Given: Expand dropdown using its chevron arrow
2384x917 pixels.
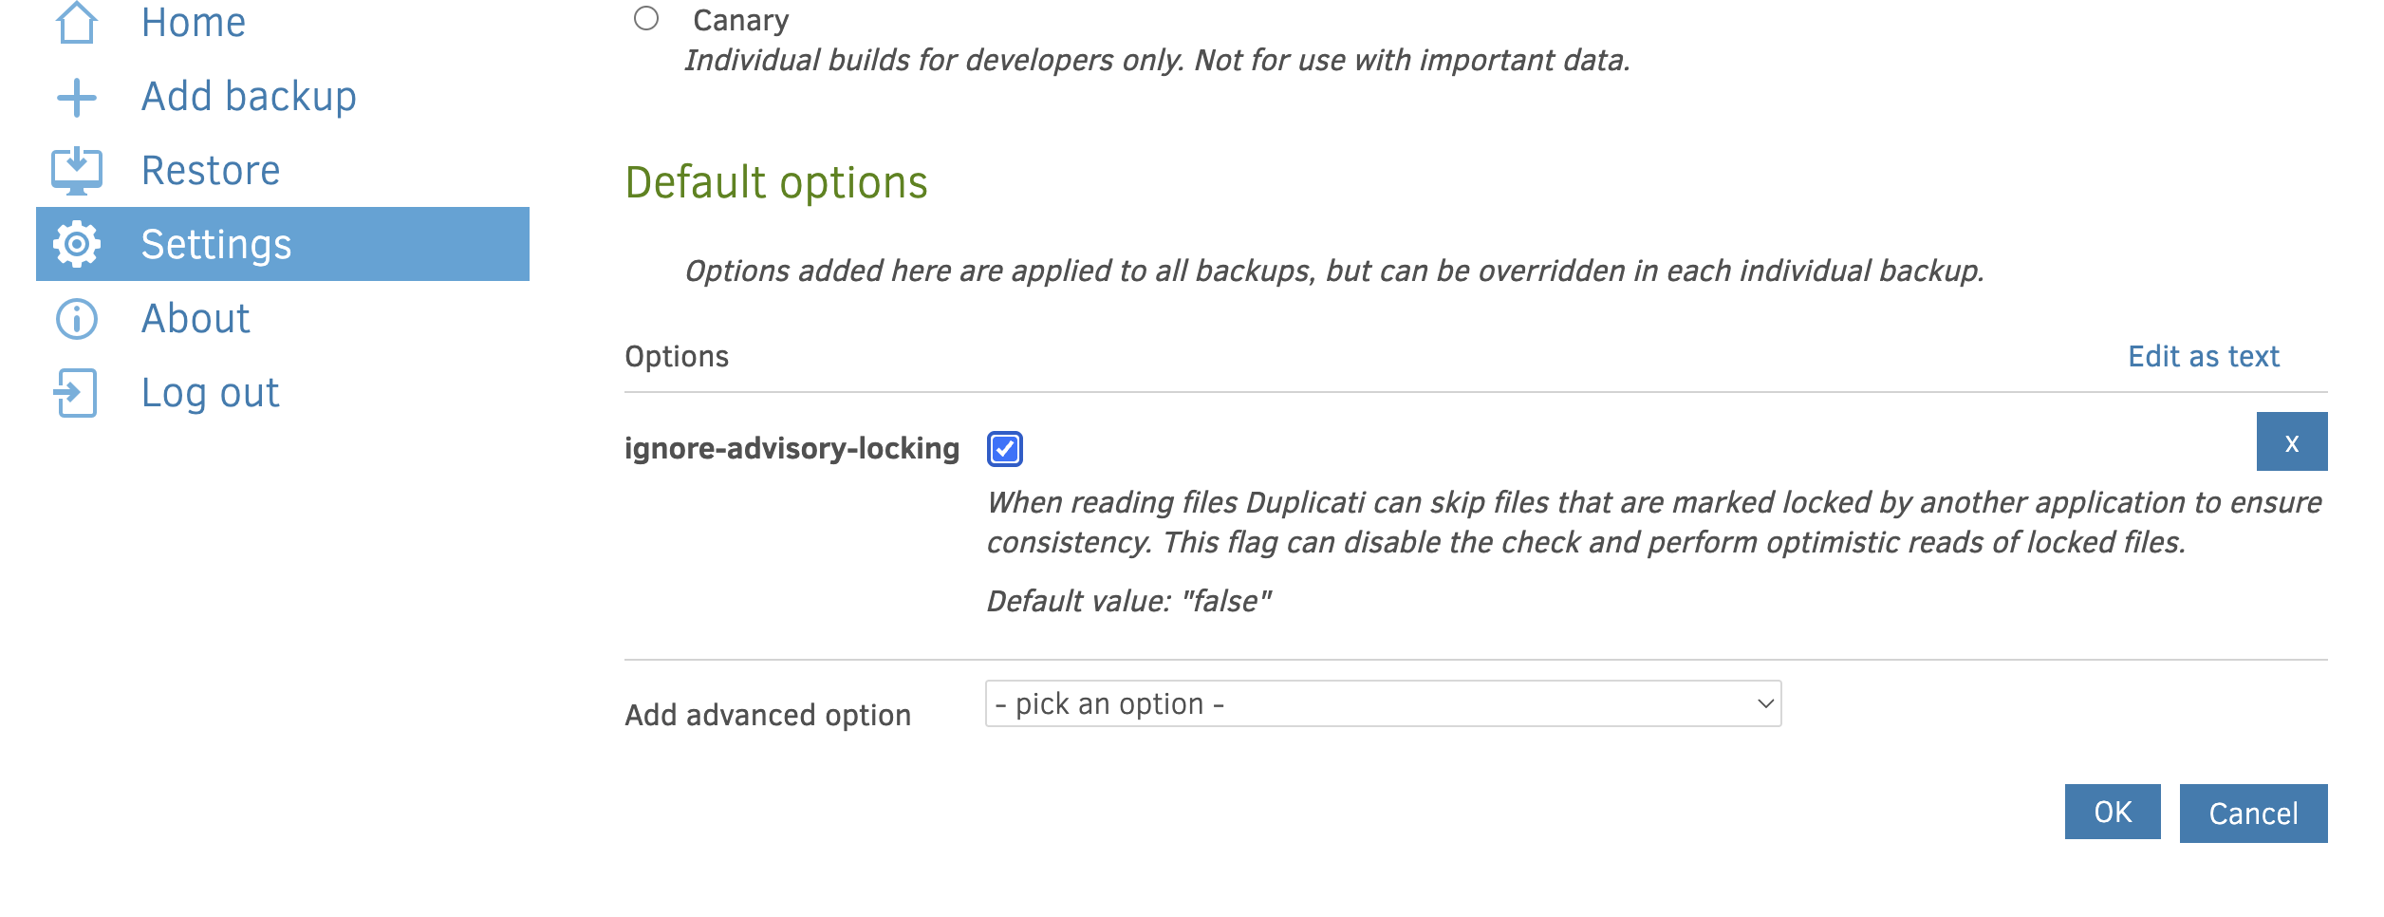Looking at the screenshot, I should click(x=1765, y=704).
